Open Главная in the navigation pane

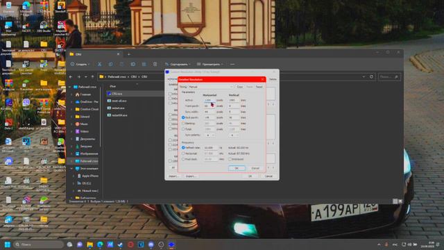coord(85,94)
